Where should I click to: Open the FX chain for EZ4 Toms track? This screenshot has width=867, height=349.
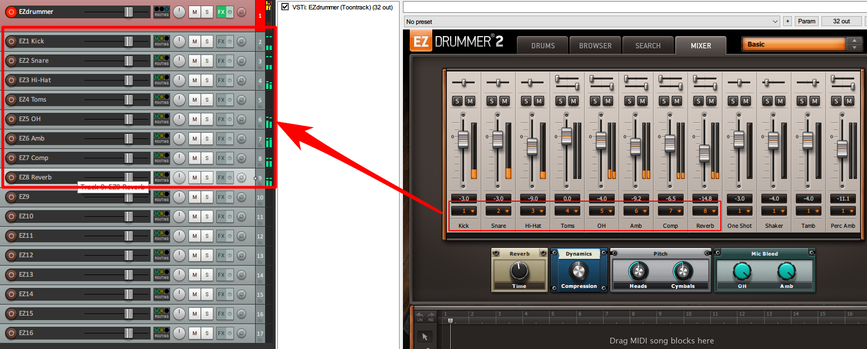point(221,99)
